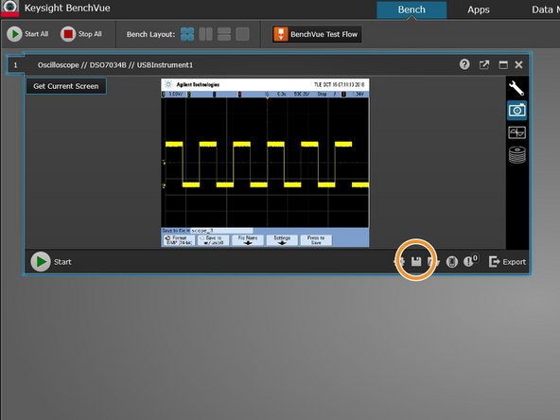This screenshot has height=420, width=560.
Task: Select the two-row bench layout
Action: (224, 34)
